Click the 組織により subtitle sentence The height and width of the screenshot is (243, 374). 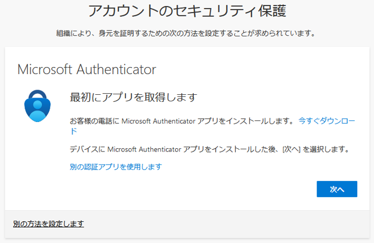click(72, 34)
